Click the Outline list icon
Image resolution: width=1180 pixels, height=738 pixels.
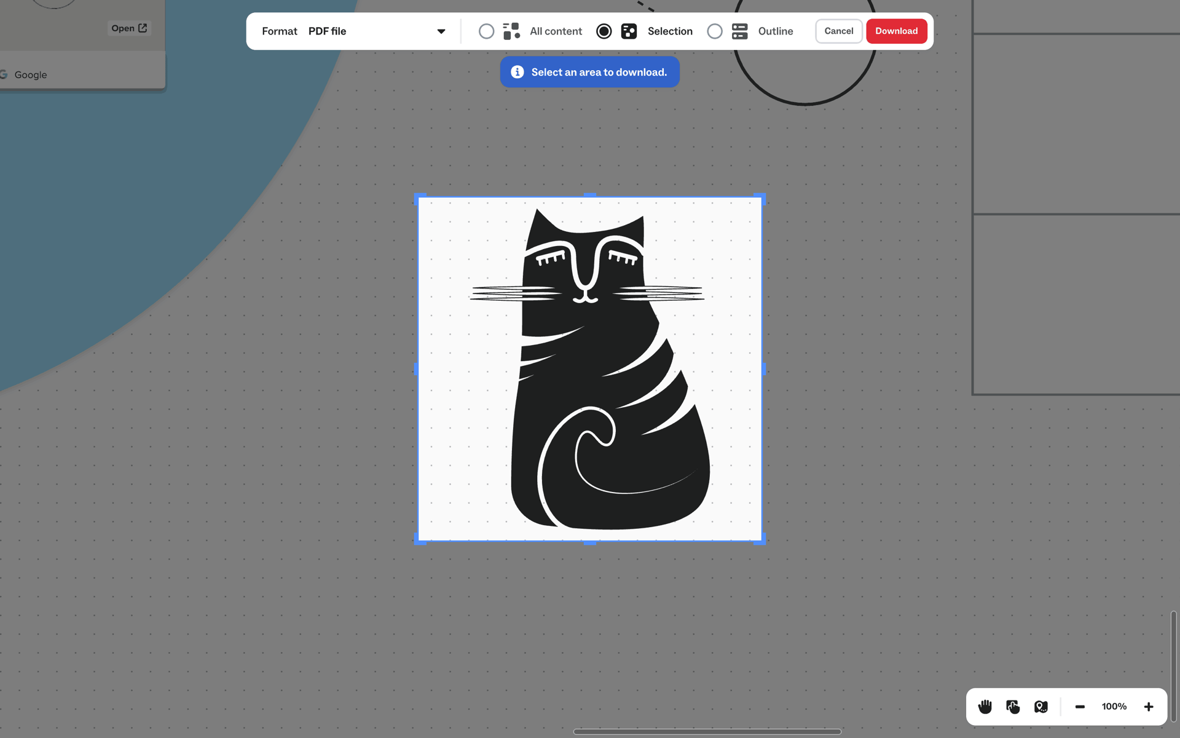click(740, 31)
